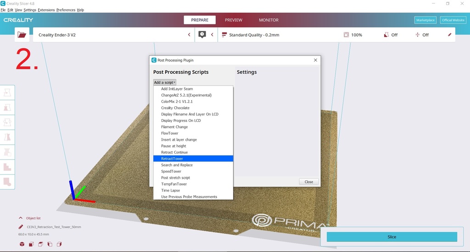Select the Rotate tool in left toolbar
The width and height of the screenshot is (470, 252).
tap(8, 122)
